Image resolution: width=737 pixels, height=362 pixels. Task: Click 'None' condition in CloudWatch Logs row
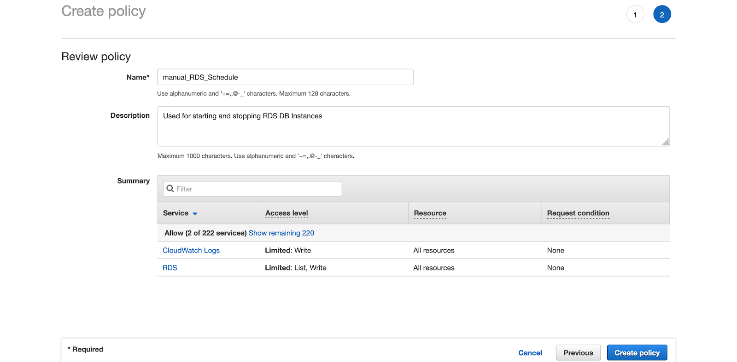tap(556, 250)
